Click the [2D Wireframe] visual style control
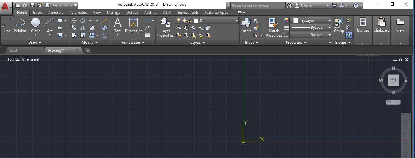The height and width of the screenshot is (158, 415). (x=27, y=59)
